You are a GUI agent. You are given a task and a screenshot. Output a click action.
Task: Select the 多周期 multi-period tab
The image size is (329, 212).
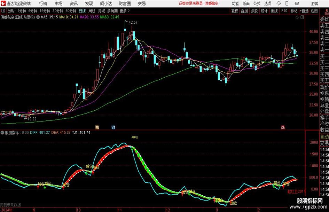point(112,11)
